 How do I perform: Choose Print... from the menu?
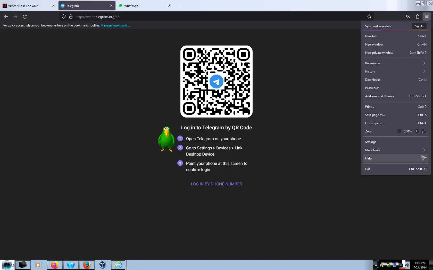396,107
